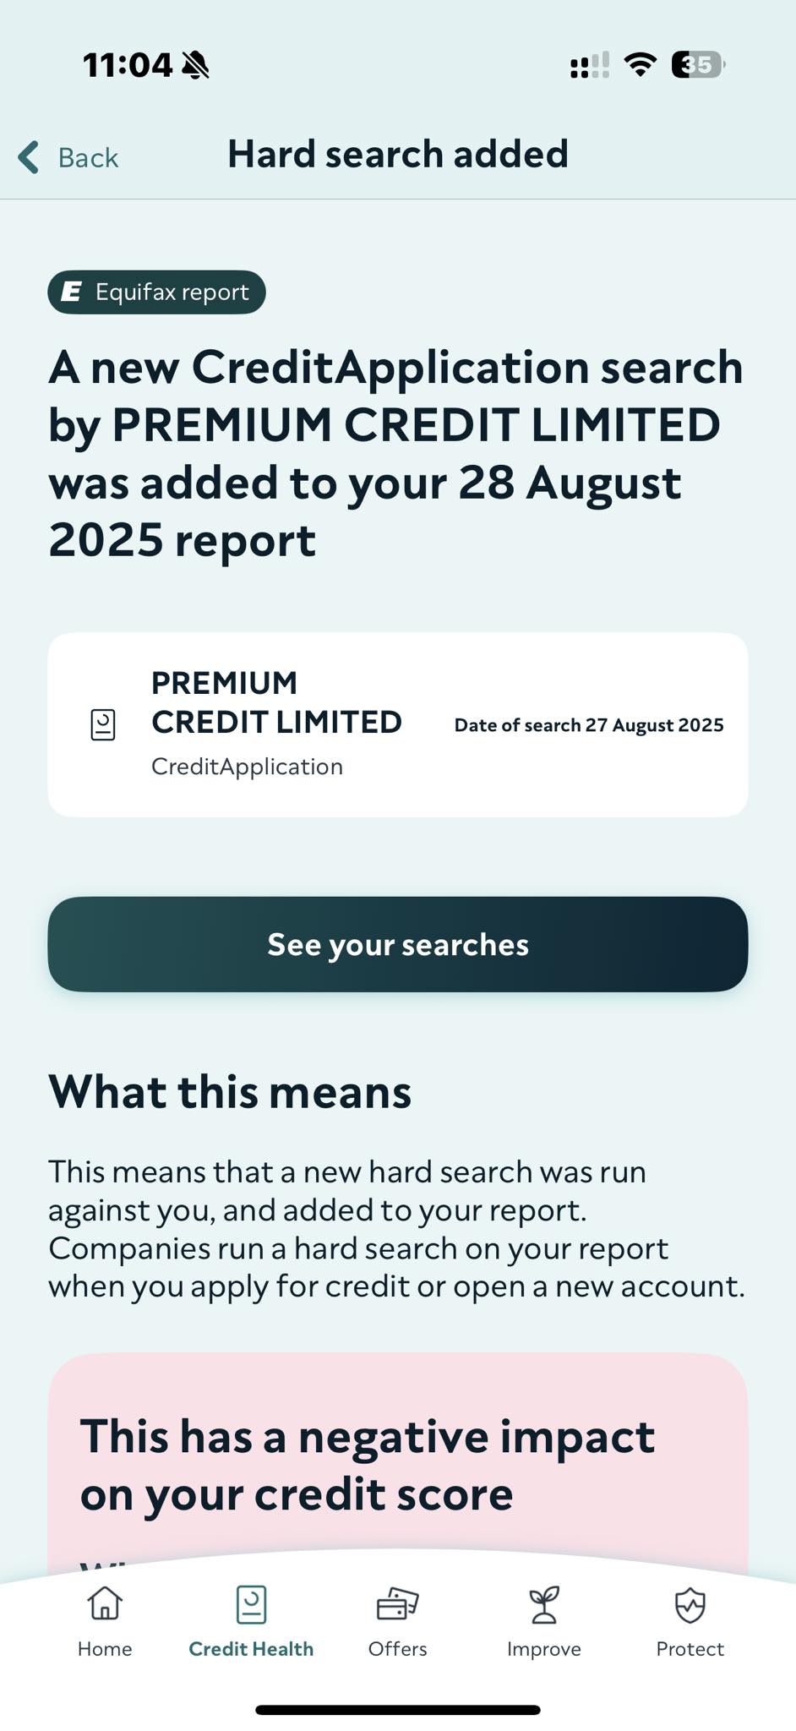Tap the Equifax E logo

[72, 292]
